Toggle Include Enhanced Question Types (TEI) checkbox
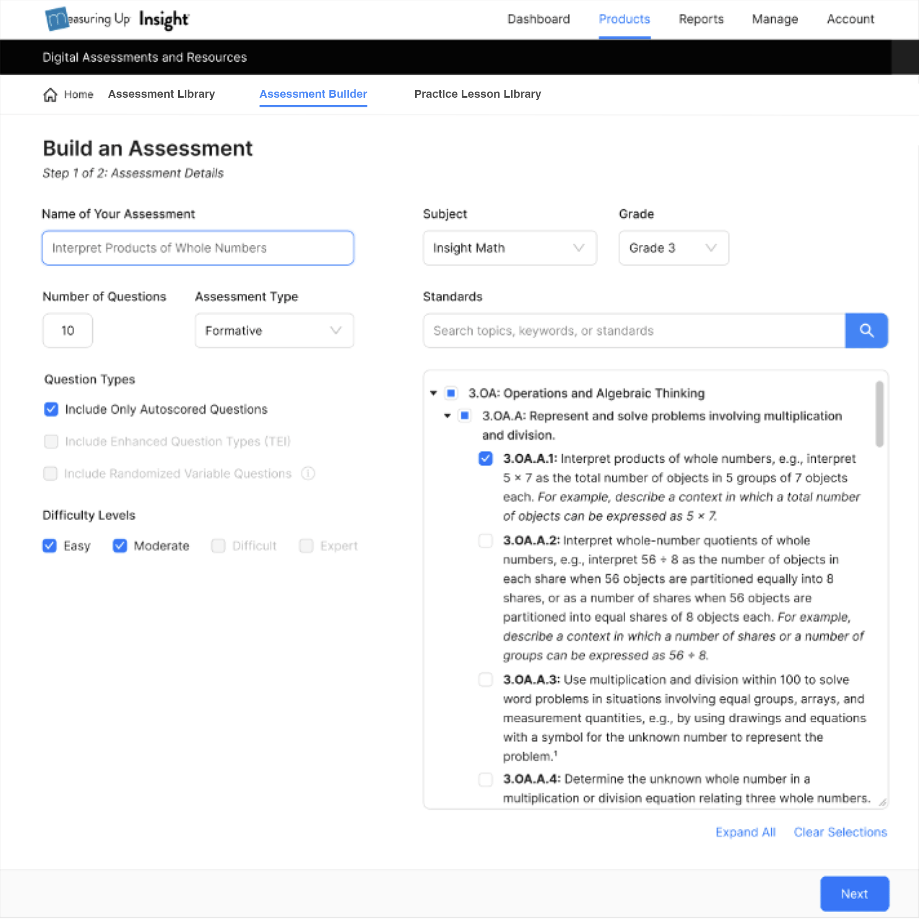Viewport: 919px width, 920px height. coord(51,441)
